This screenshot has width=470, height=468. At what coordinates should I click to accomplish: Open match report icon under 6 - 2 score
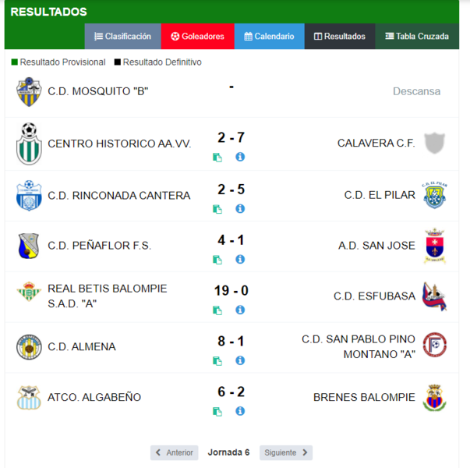pyautogui.click(x=217, y=412)
